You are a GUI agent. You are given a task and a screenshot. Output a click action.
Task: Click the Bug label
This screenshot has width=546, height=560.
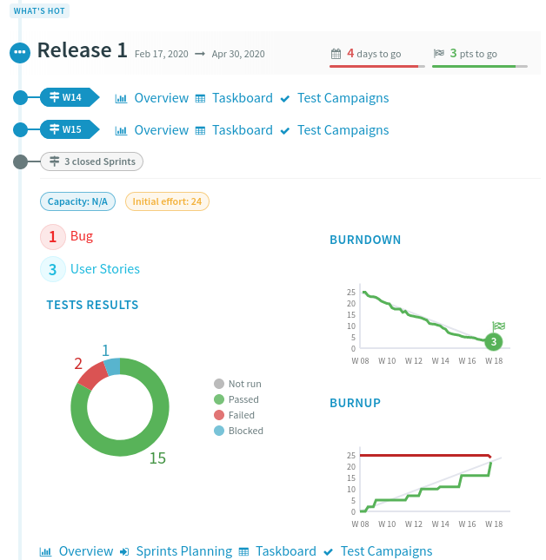[82, 236]
